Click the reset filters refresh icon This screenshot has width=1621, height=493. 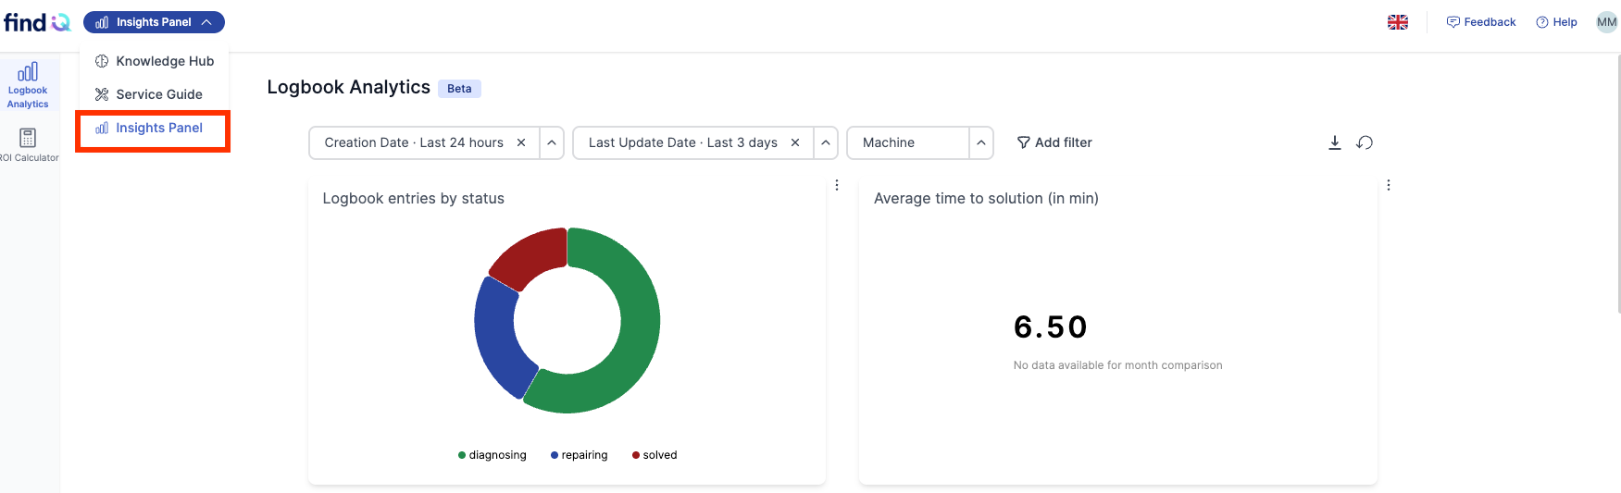(1365, 142)
